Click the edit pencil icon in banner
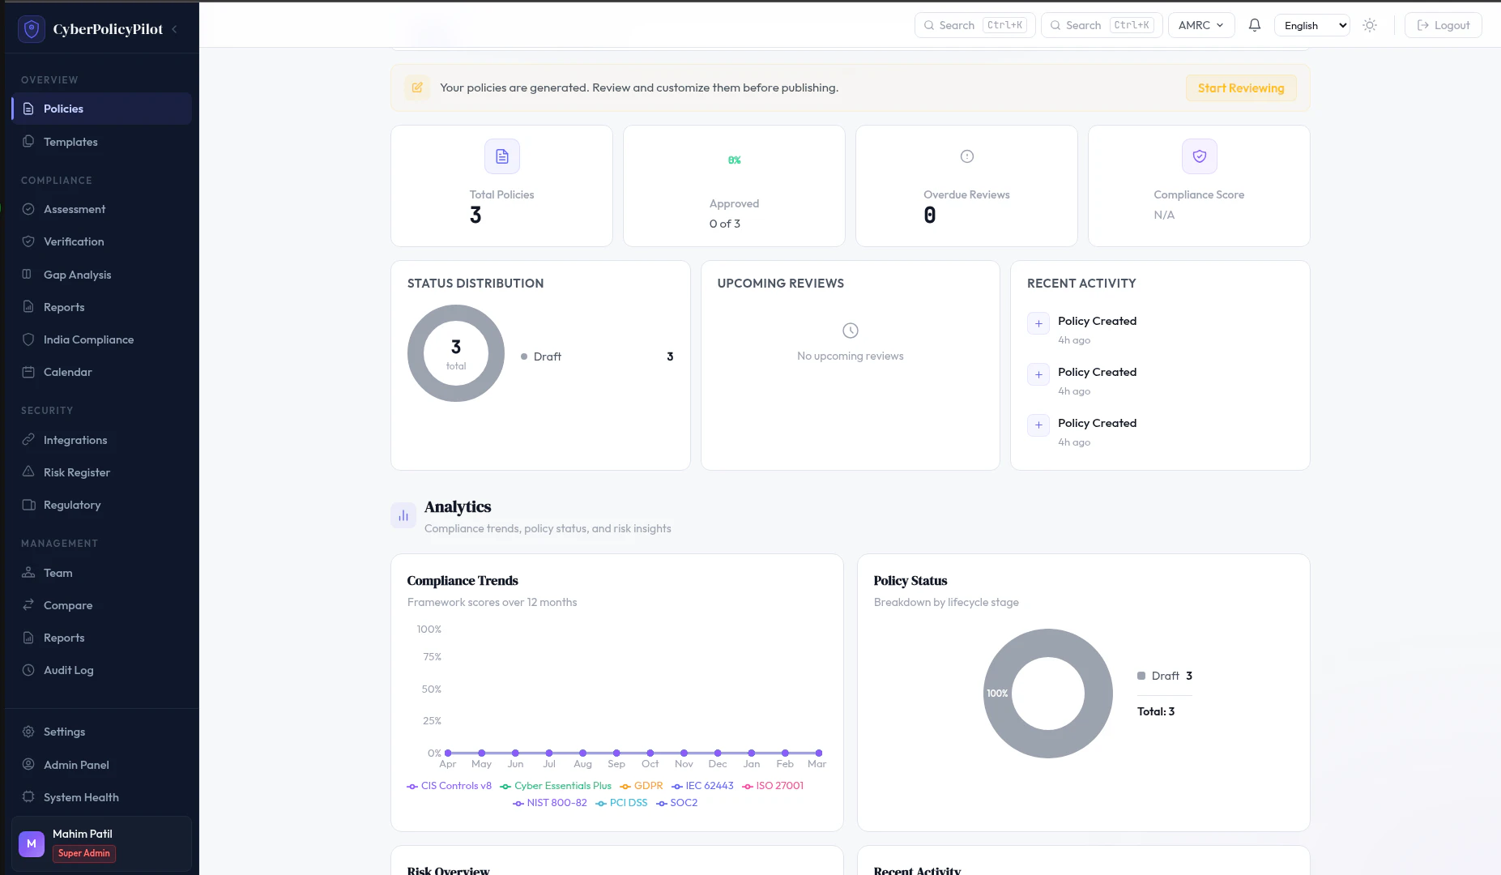Screen dimensions: 1501x875 pos(417,87)
